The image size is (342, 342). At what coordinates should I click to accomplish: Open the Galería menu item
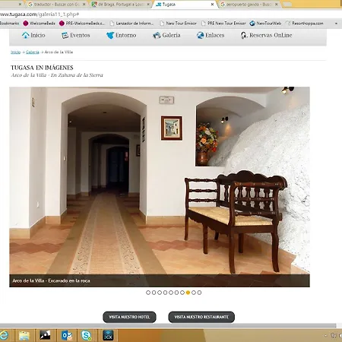click(166, 35)
